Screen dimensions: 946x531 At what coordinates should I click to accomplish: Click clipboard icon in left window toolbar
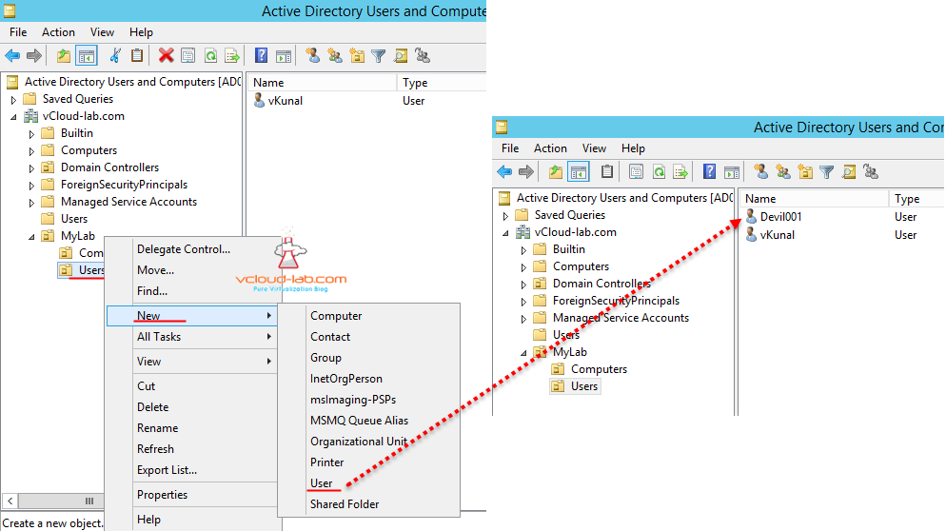[x=137, y=55]
